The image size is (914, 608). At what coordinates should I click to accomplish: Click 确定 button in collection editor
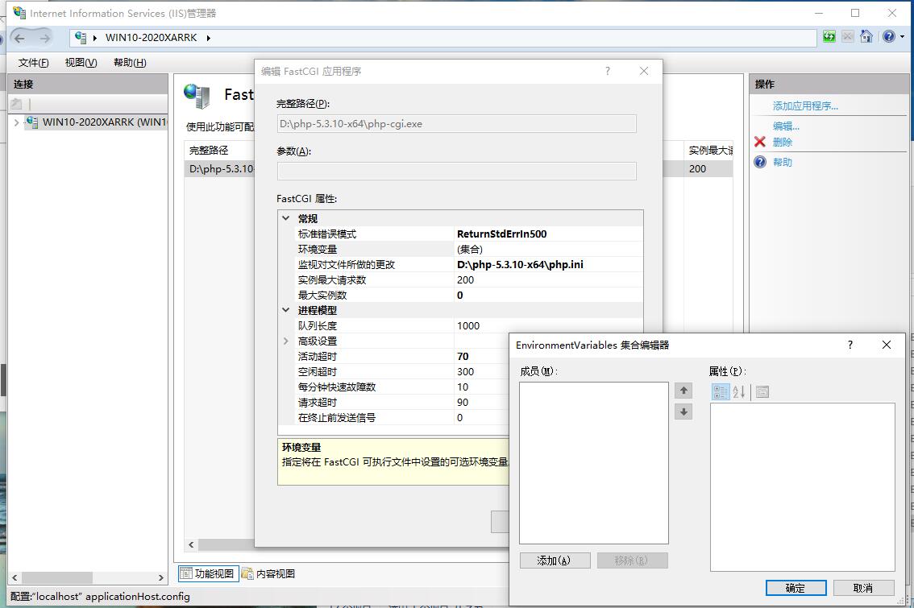[x=796, y=588]
